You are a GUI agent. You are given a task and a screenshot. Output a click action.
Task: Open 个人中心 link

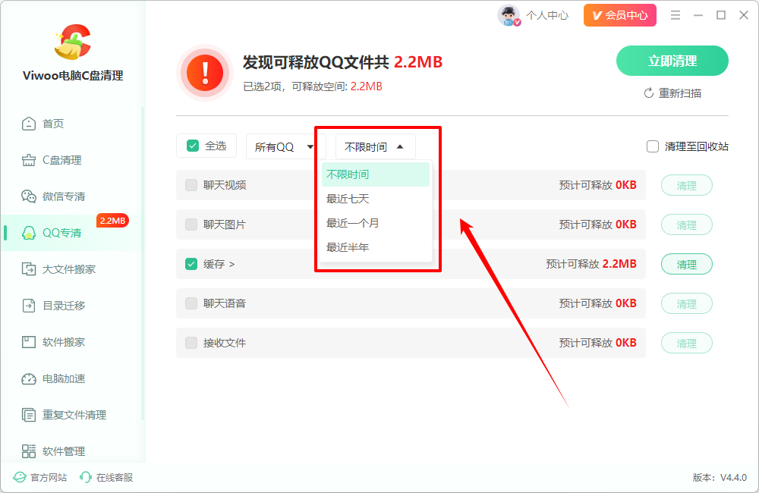tap(547, 15)
